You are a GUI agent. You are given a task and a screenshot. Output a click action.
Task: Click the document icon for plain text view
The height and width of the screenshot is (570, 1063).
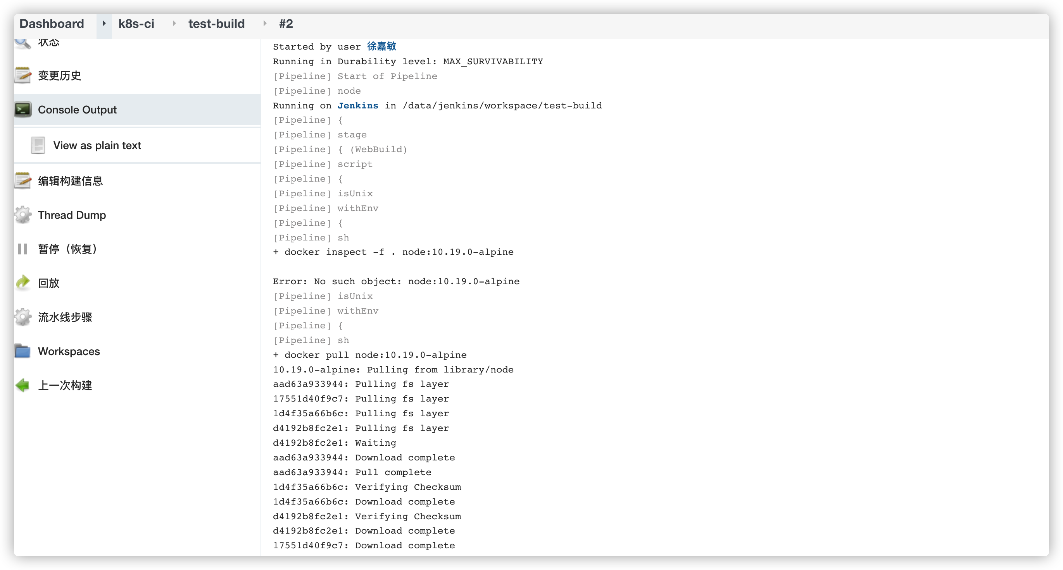(38, 146)
